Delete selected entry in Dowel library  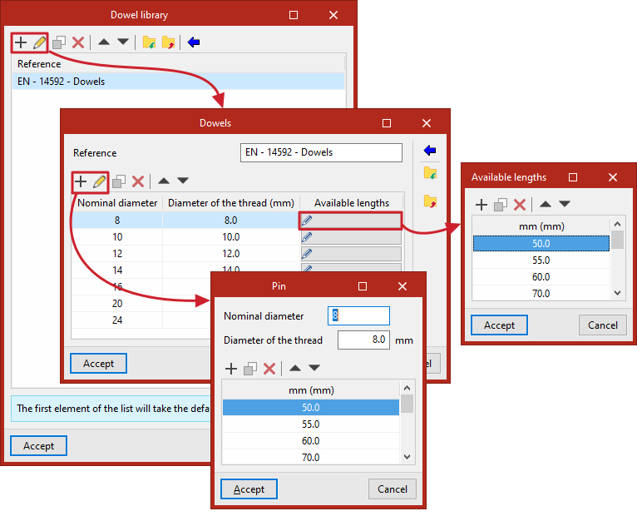[x=78, y=42]
